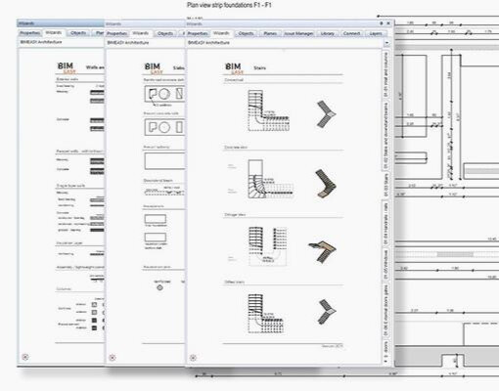Screen dimensions: 499x391
Task: Select the 01-05 Windows vertical tab
Action: (x=386, y=264)
